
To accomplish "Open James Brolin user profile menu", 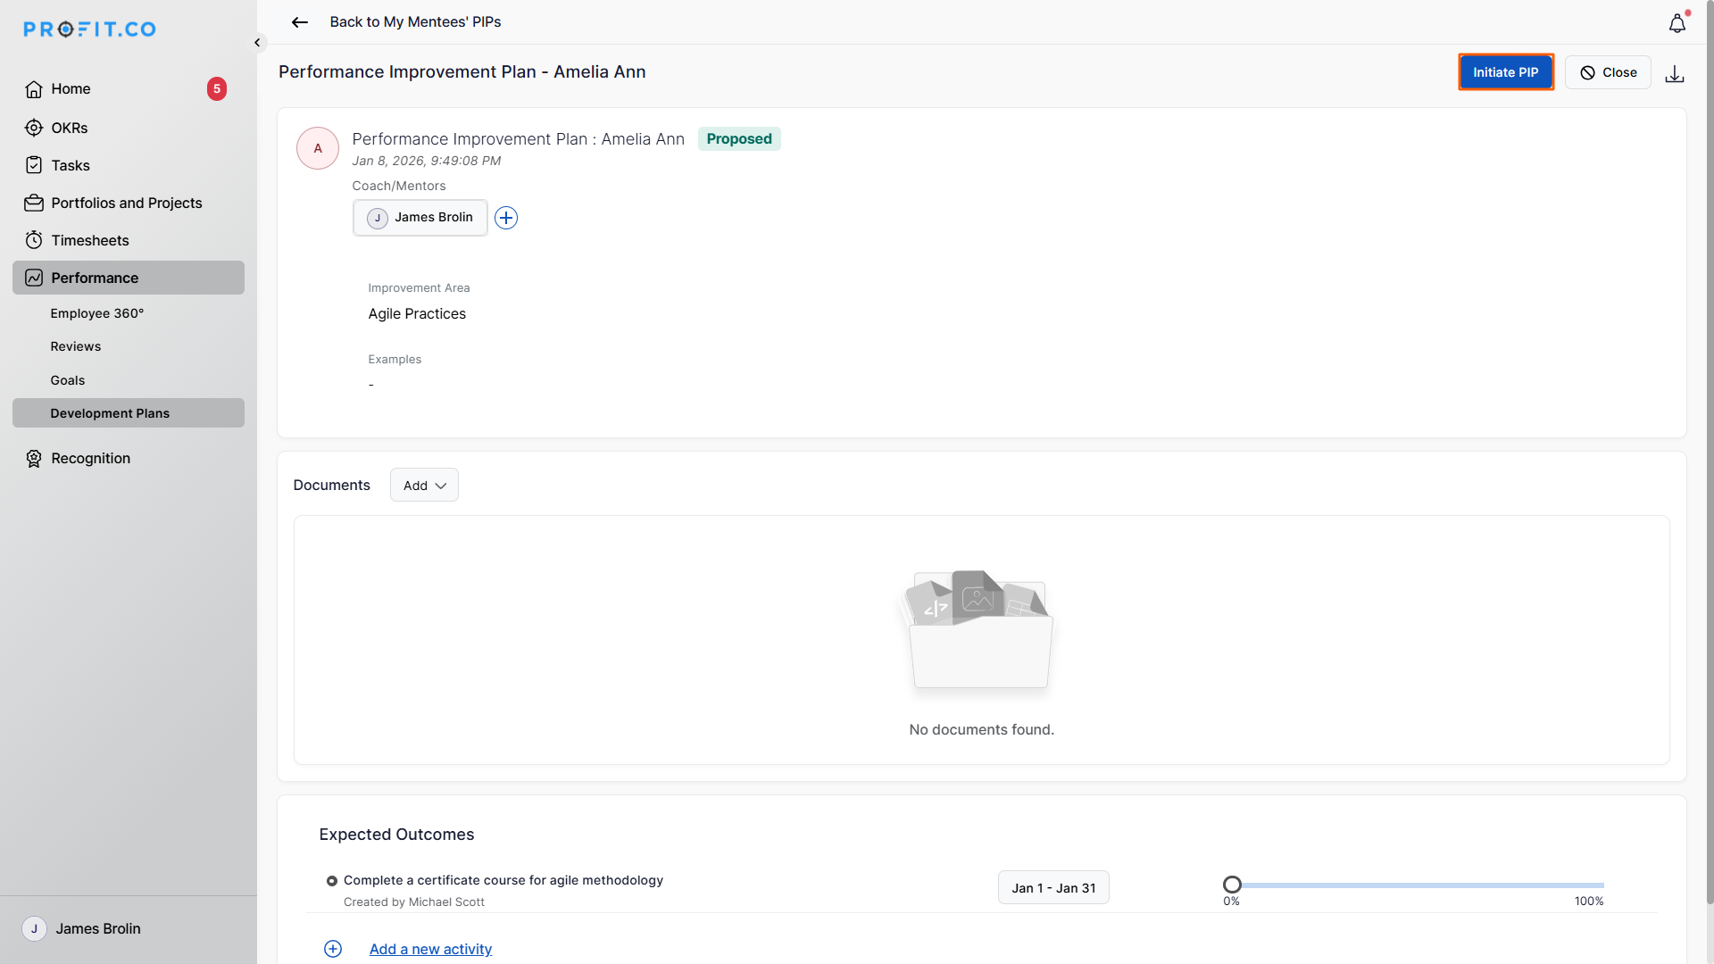I will (97, 928).
